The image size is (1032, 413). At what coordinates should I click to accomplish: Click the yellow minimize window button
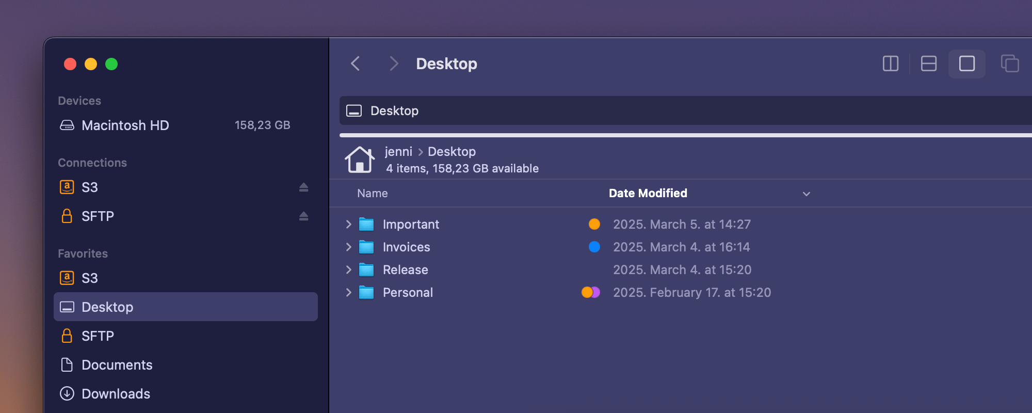click(91, 64)
